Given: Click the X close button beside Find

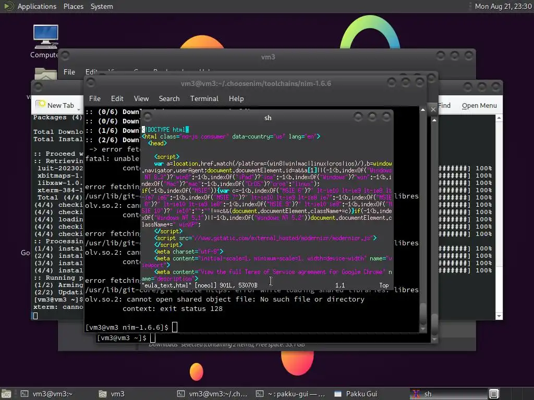Looking at the screenshot, I should [433, 109].
